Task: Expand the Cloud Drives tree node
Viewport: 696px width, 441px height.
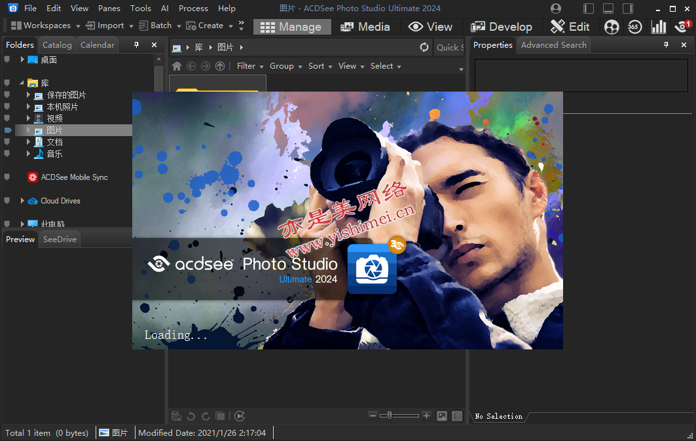Action: 22,200
